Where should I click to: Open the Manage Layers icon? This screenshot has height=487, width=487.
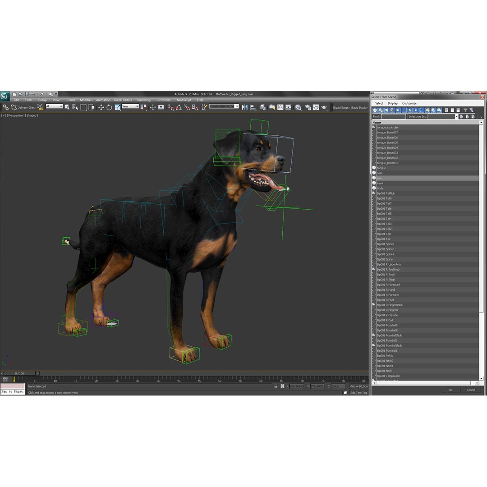coord(263,107)
